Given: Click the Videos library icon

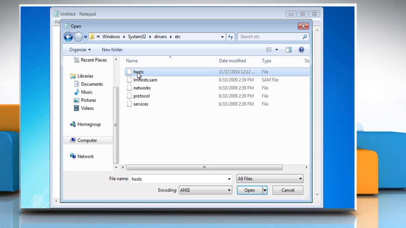Looking at the screenshot, I should tap(76, 108).
